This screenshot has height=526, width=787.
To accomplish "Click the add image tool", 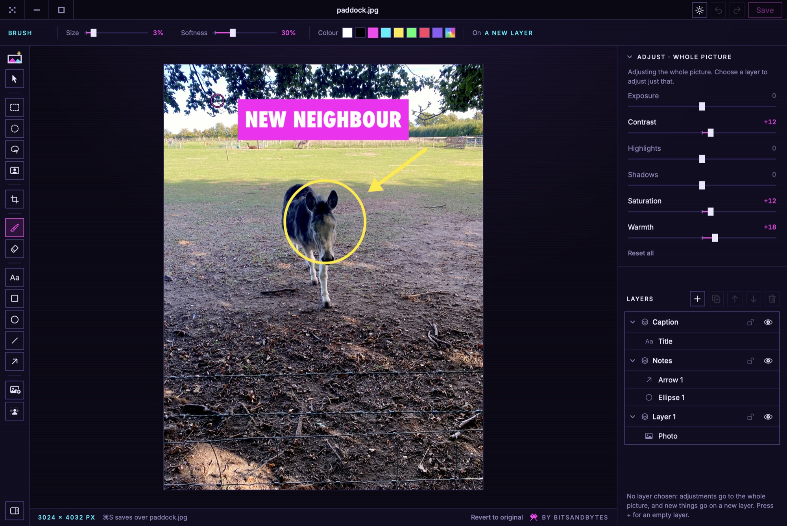I will 15,390.
